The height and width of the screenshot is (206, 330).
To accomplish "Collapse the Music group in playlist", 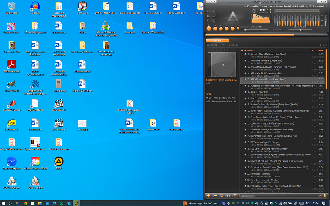I will pos(242,50).
